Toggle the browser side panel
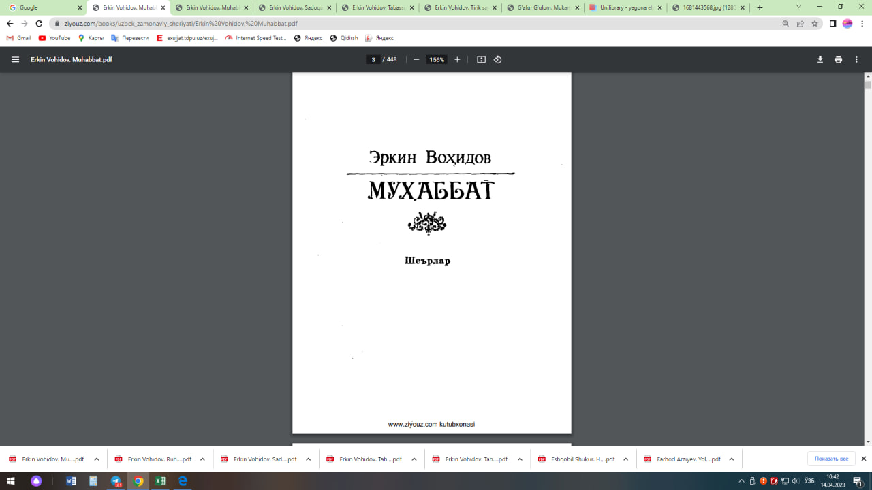Screen dimensions: 872x490 pos(832,23)
